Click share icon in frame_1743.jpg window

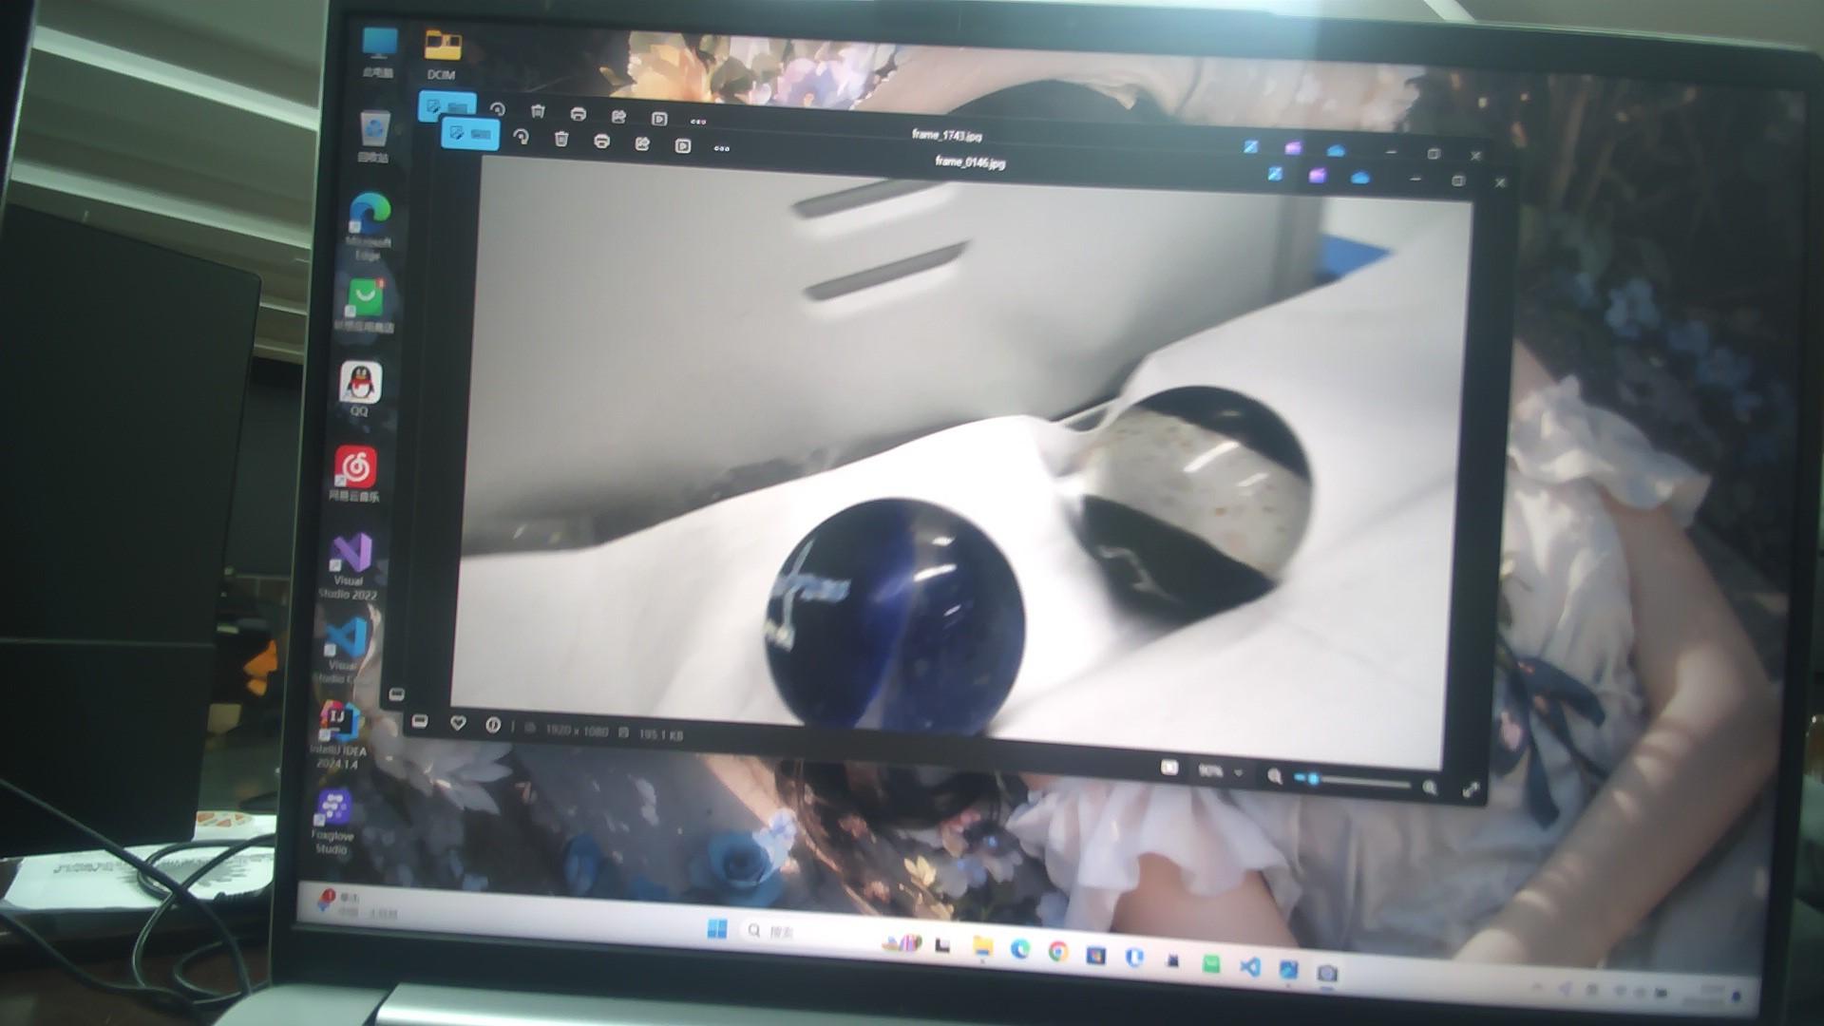point(618,117)
